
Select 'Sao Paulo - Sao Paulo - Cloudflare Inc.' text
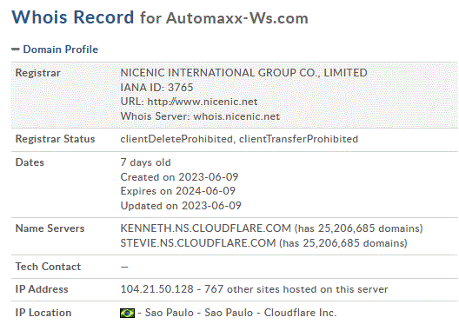tap(241, 313)
